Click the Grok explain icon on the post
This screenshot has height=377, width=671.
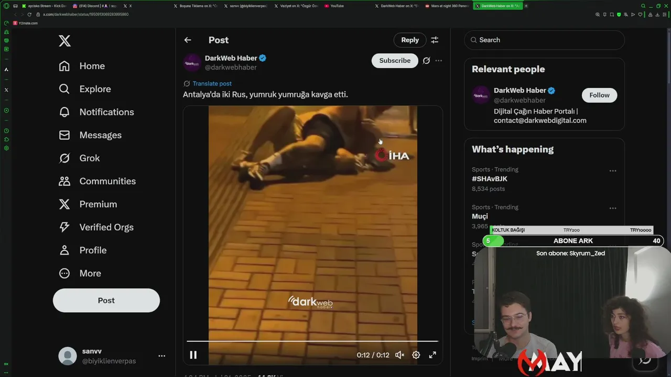click(x=426, y=61)
